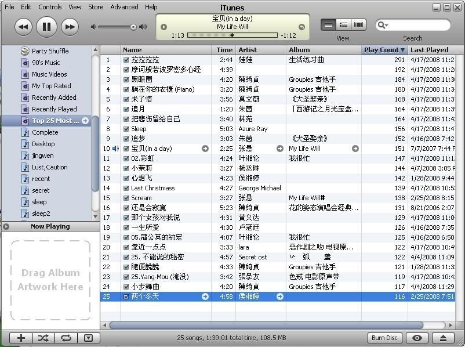Collapse the Now Playing artwork panel
The width and height of the screenshot is (465, 347).
point(6,226)
